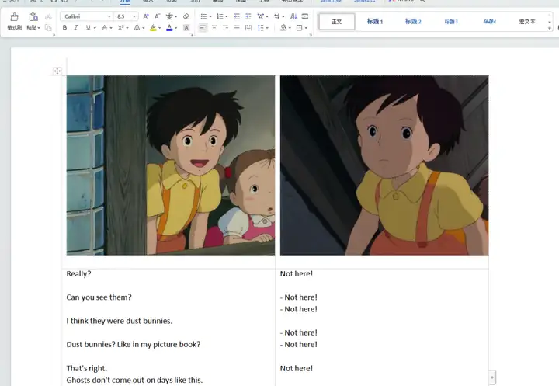Open underline style dropdown arrow
The image size is (559, 386).
(95, 28)
